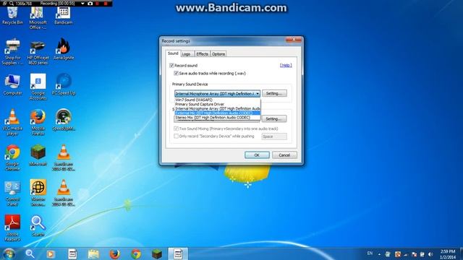Open the Adobe Reader desktop shortcut
This screenshot has height=260, width=463.
tap(12, 228)
